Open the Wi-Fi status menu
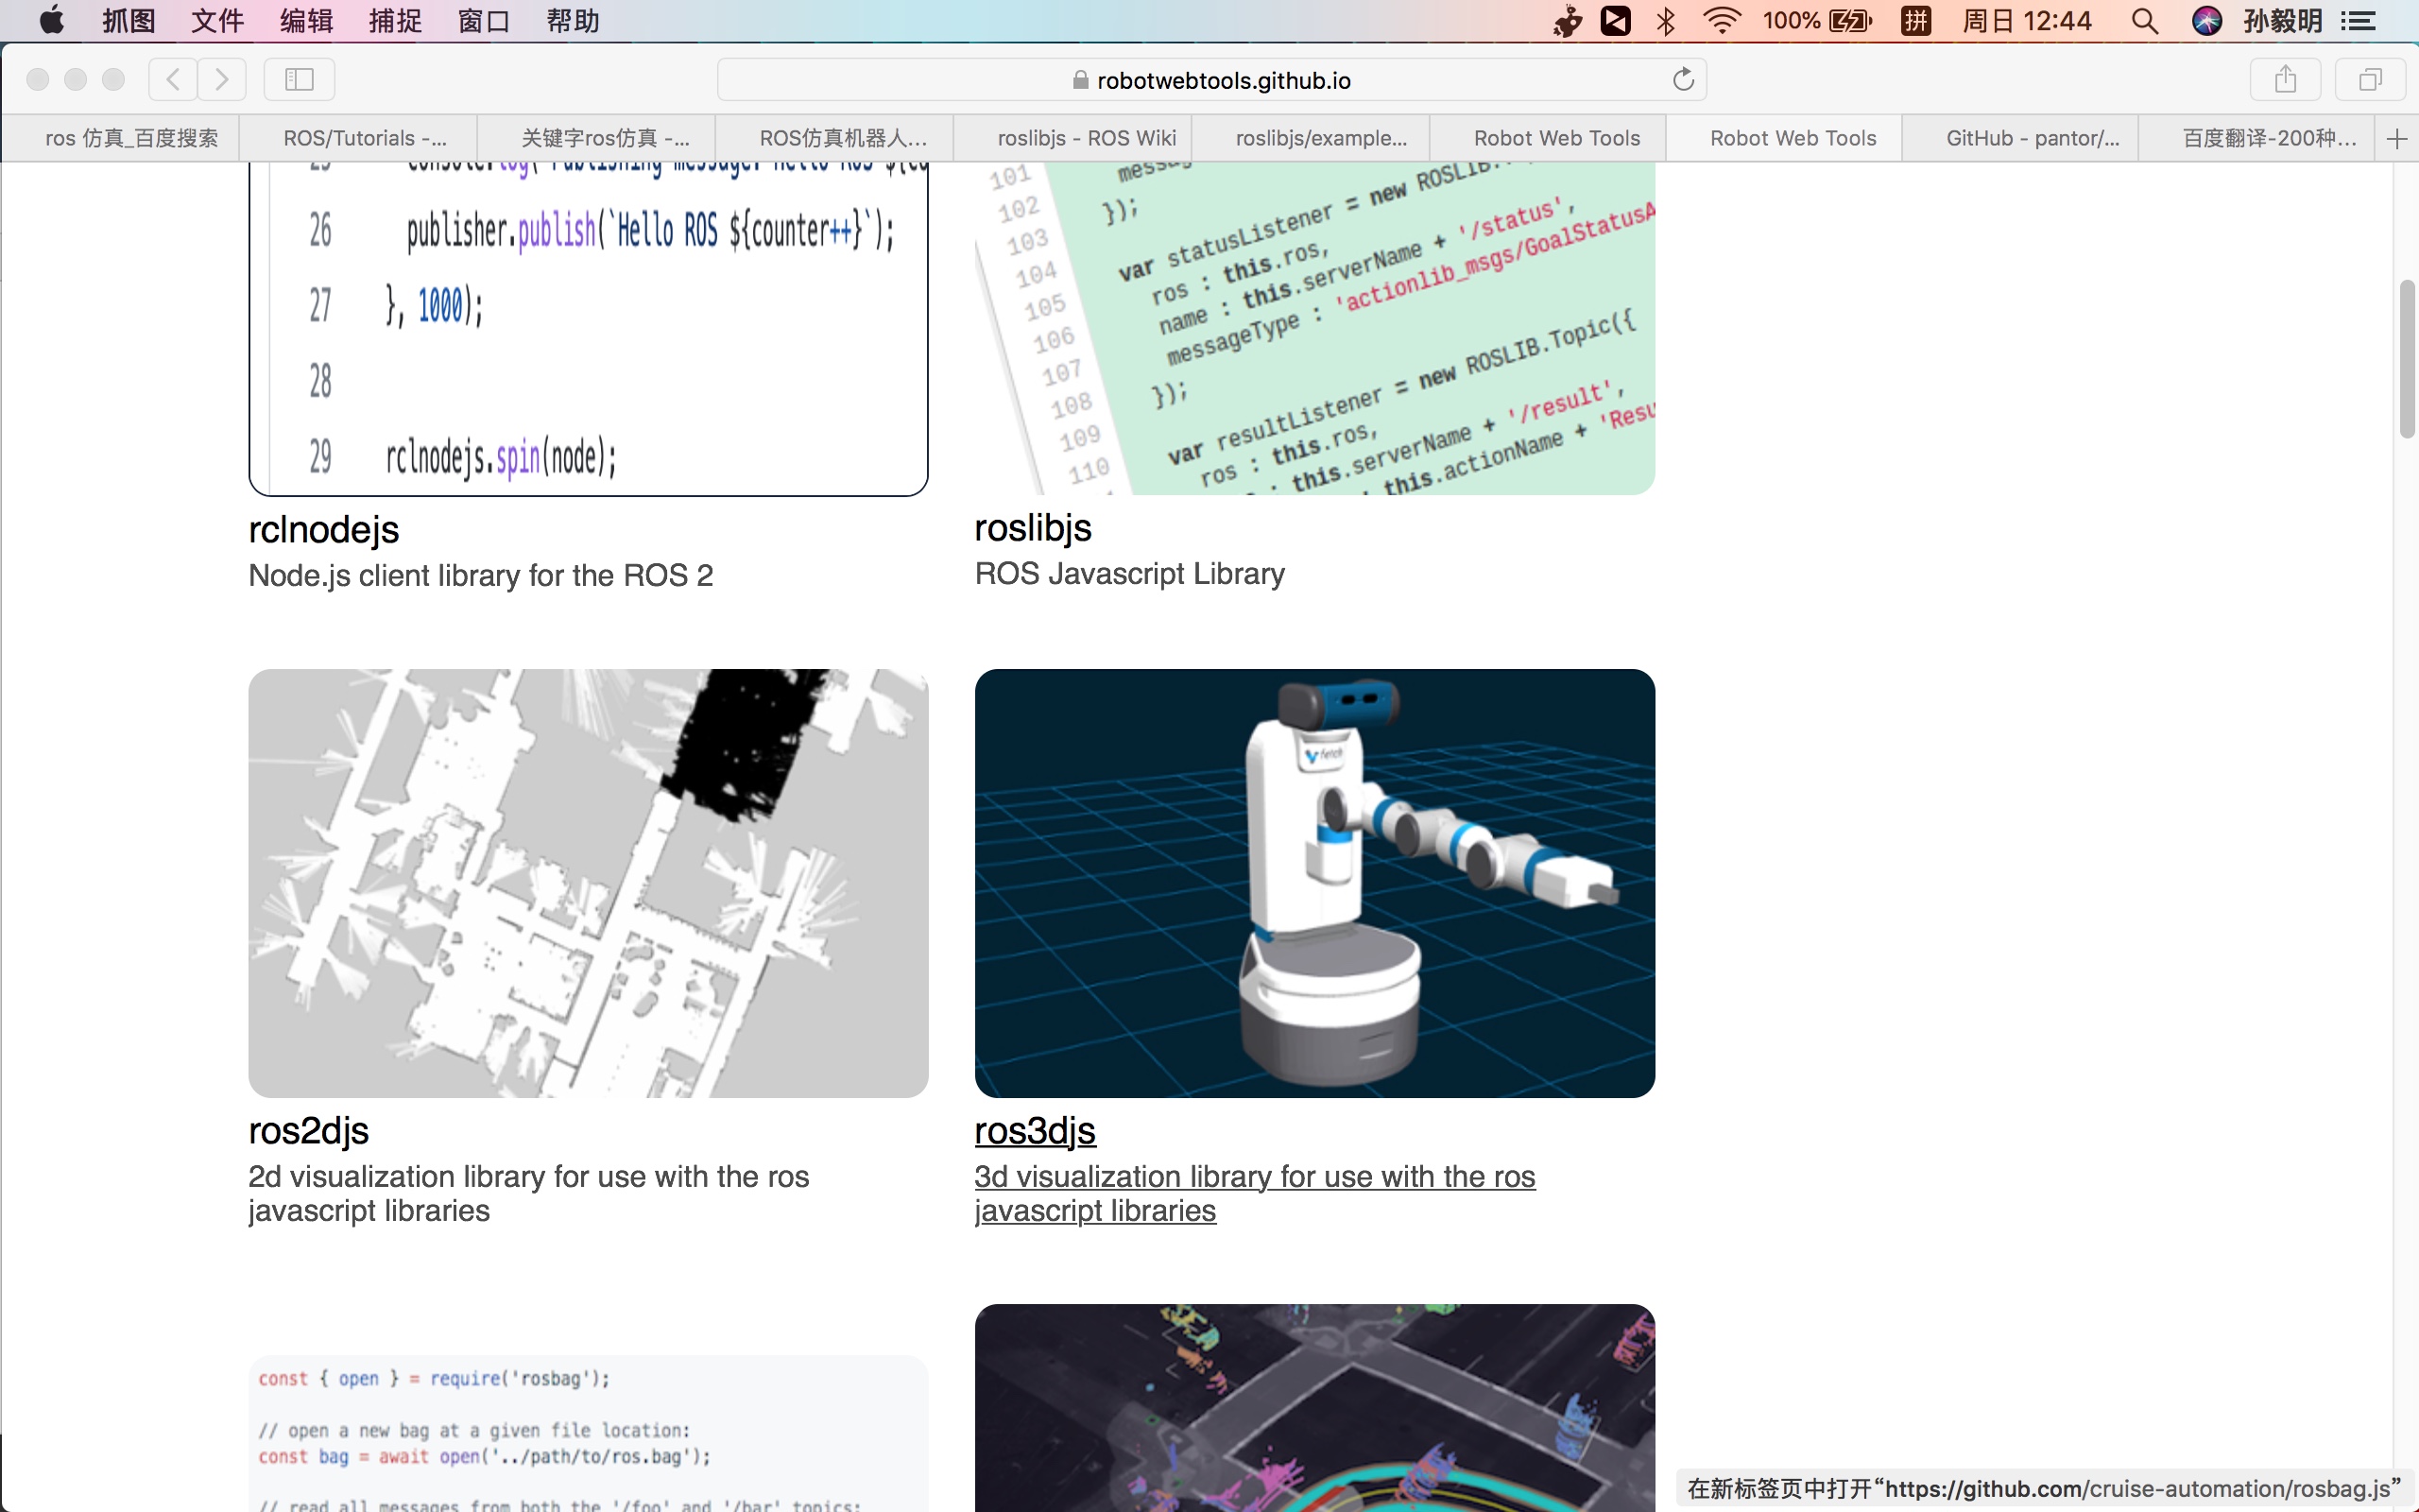 (x=1722, y=21)
